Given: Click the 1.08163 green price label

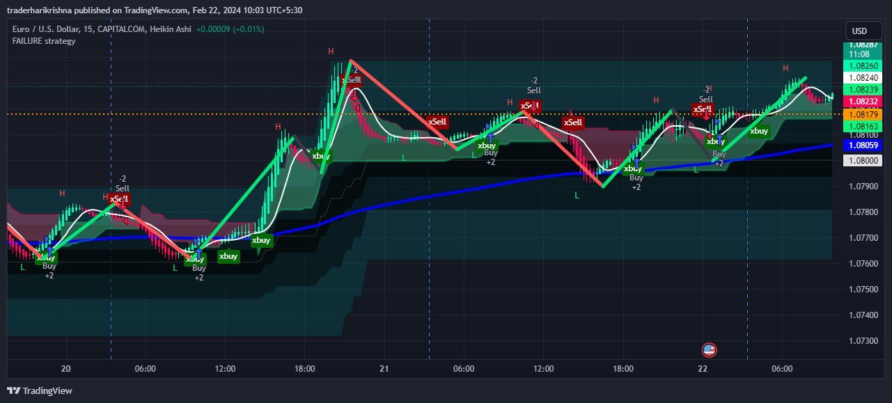Looking at the screenshot, I should pos(863,126).
